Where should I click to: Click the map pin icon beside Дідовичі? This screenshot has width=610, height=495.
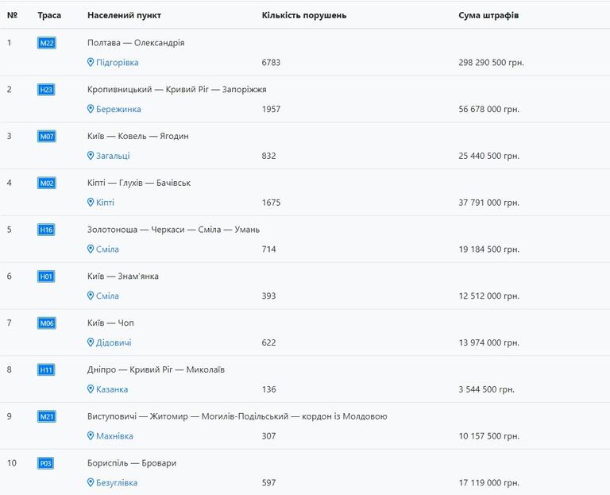click(91, 343)
